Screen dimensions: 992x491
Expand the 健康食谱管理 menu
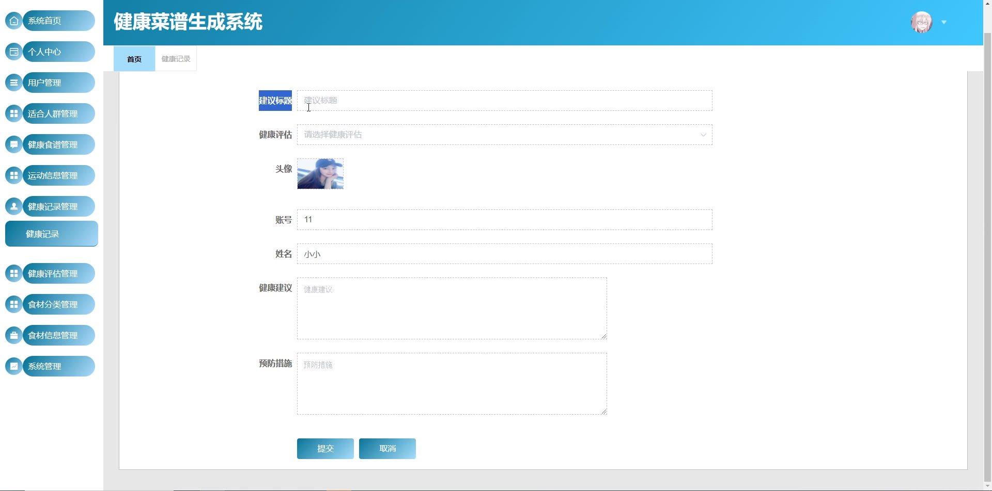[59, 144]
